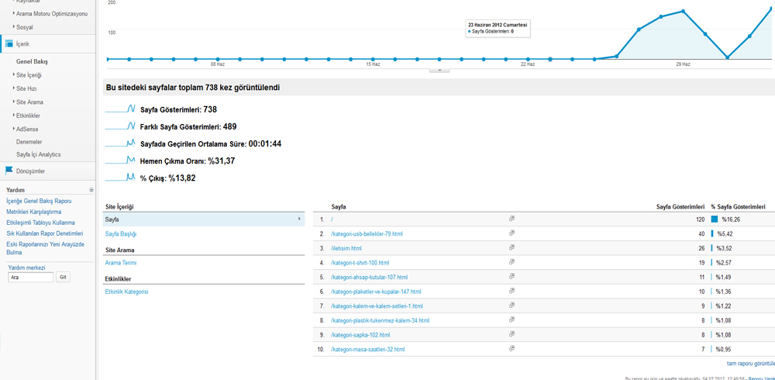This screenshot has width=775, height=380.
Task: Click the Hemen Çıkma Oranı sparkline
Action: (x=120, y=161)
